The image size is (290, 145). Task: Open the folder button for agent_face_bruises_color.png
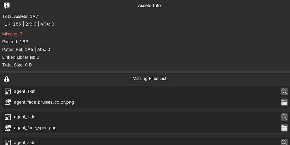pyautogui.click(x=284, y=102)
